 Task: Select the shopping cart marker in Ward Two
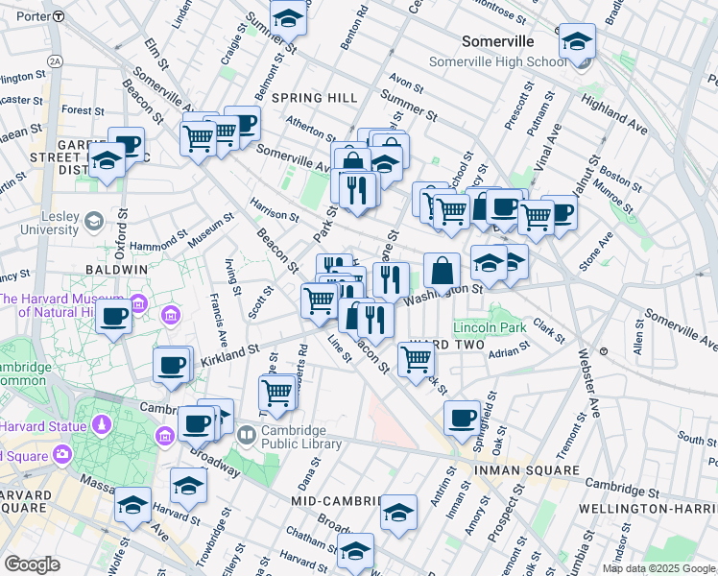tap(416, 360)
